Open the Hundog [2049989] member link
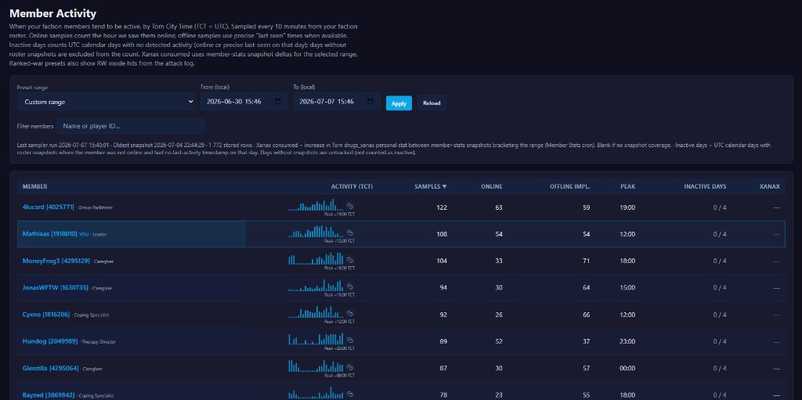 point(50,341)
